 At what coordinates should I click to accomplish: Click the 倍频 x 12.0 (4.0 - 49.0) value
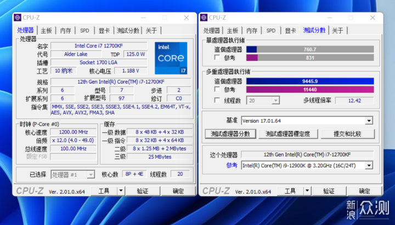pos(74,140)
